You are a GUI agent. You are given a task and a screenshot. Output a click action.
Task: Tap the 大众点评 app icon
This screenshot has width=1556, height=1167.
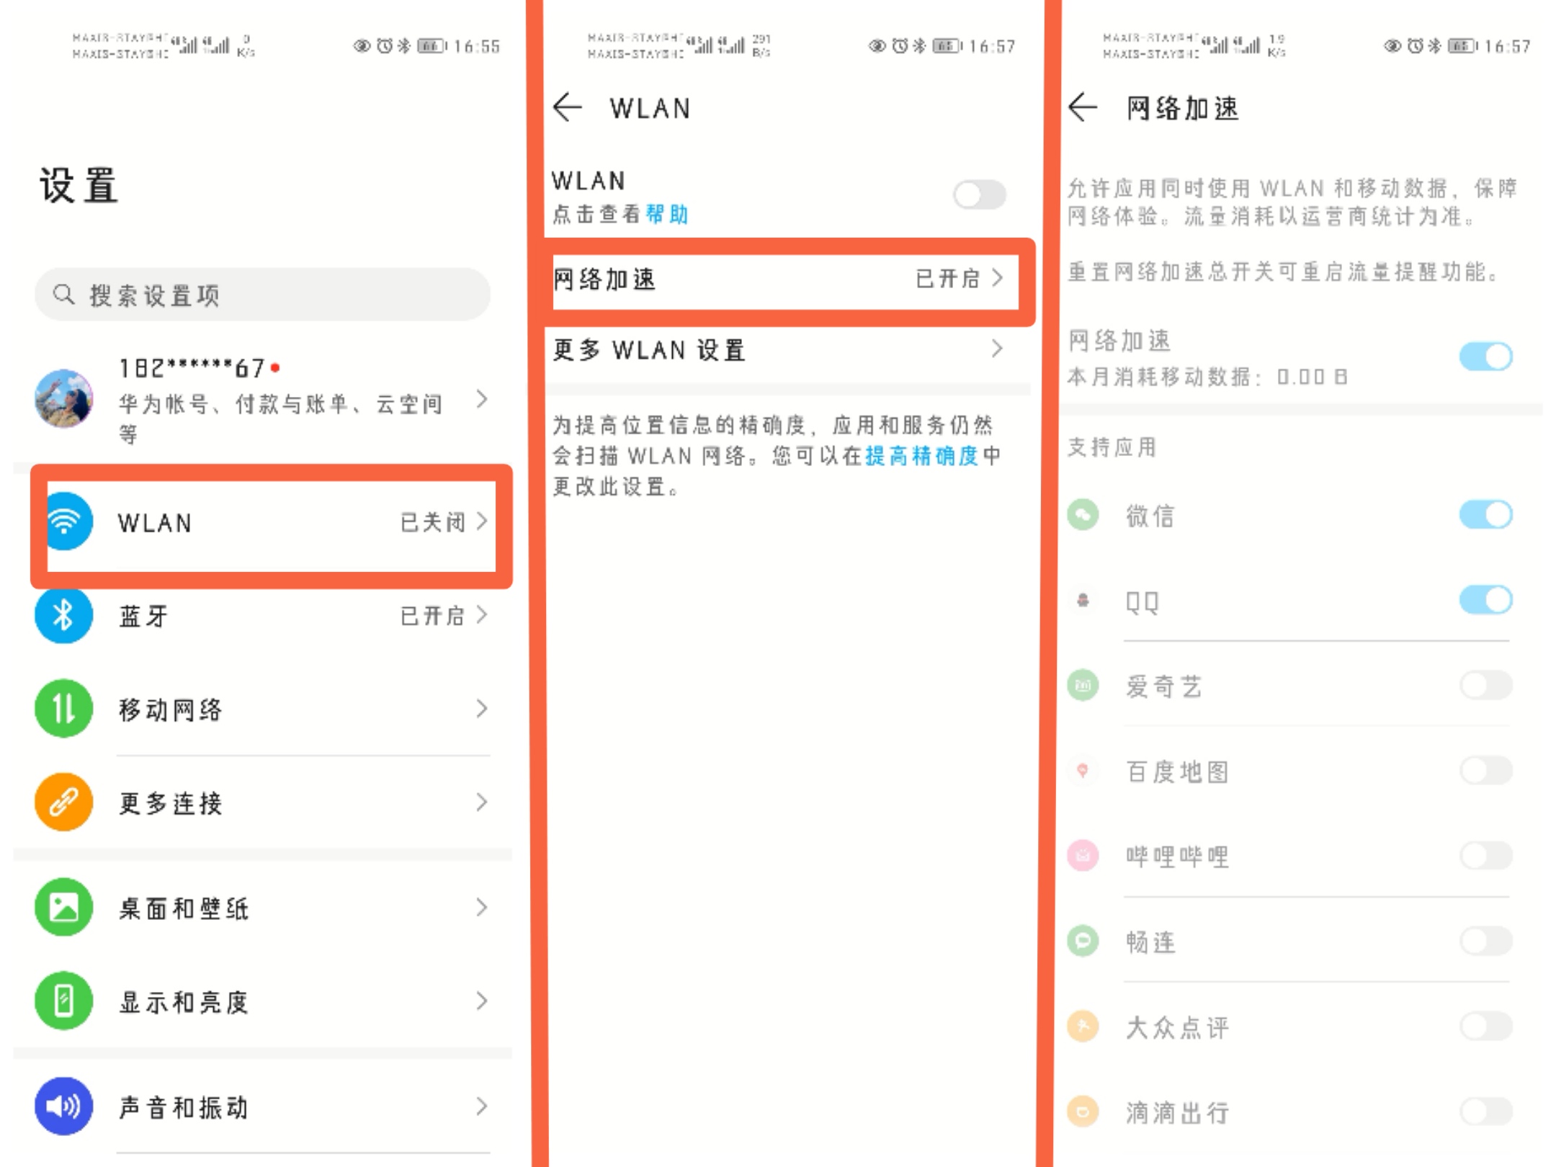[x=1083, y=1026]
